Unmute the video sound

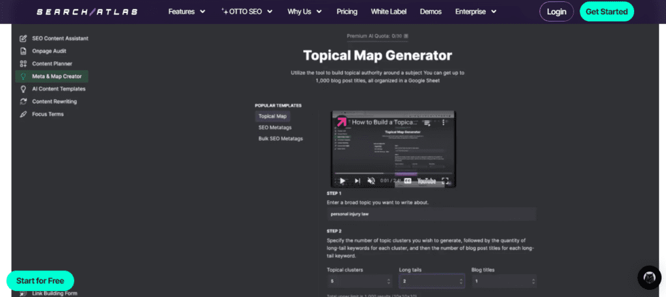pos(371,181)
